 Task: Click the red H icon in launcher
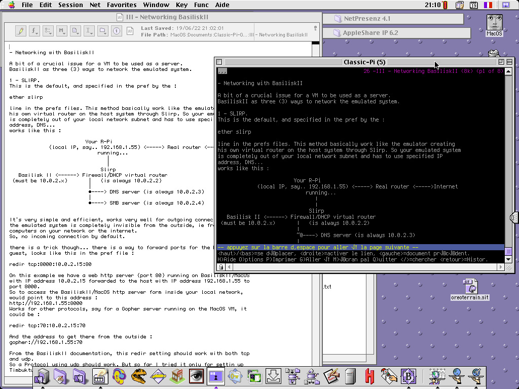point(370,376)
